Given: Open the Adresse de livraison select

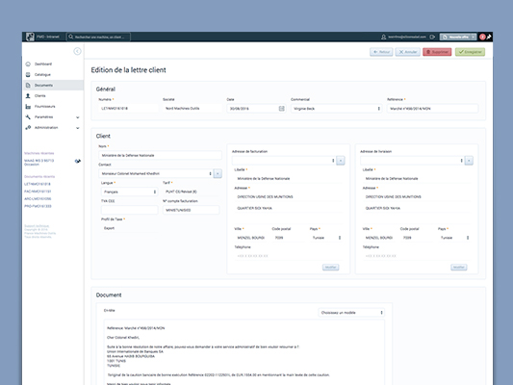Looking at the screenshot, I should 412,161.
